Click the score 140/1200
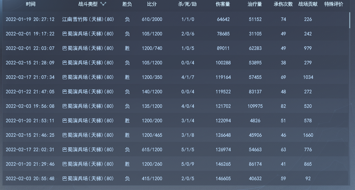355x190 pixels. point(152,92)
